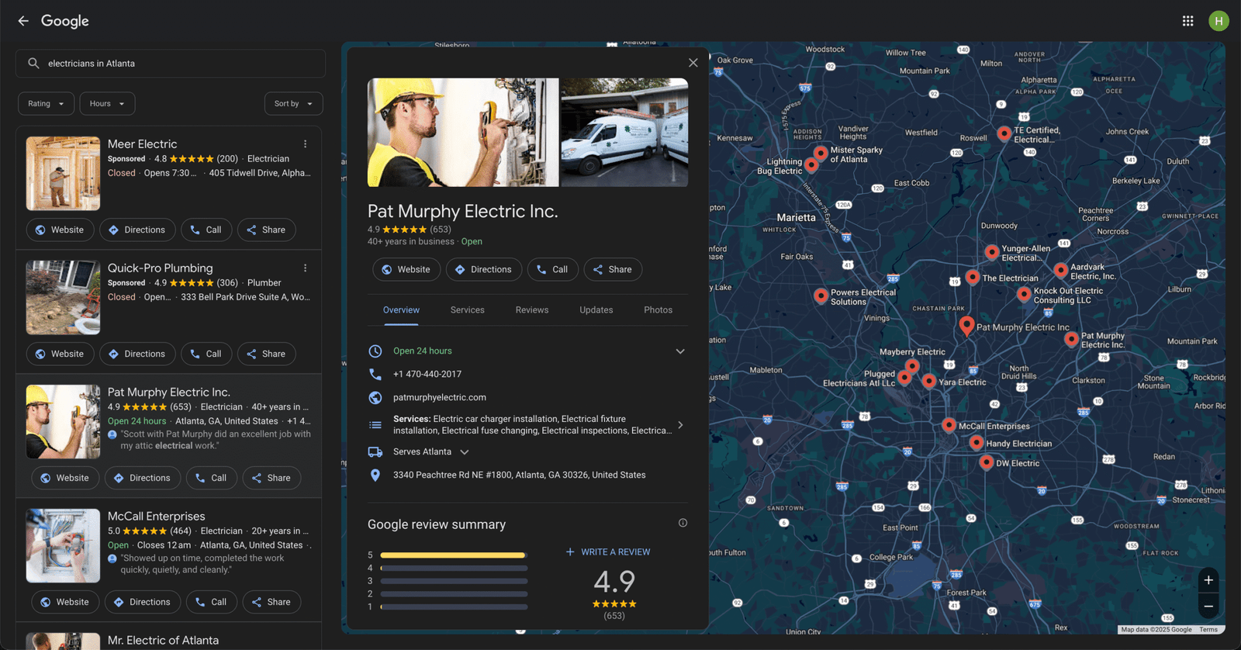Click the 5-star rating bar

point(454,555)
